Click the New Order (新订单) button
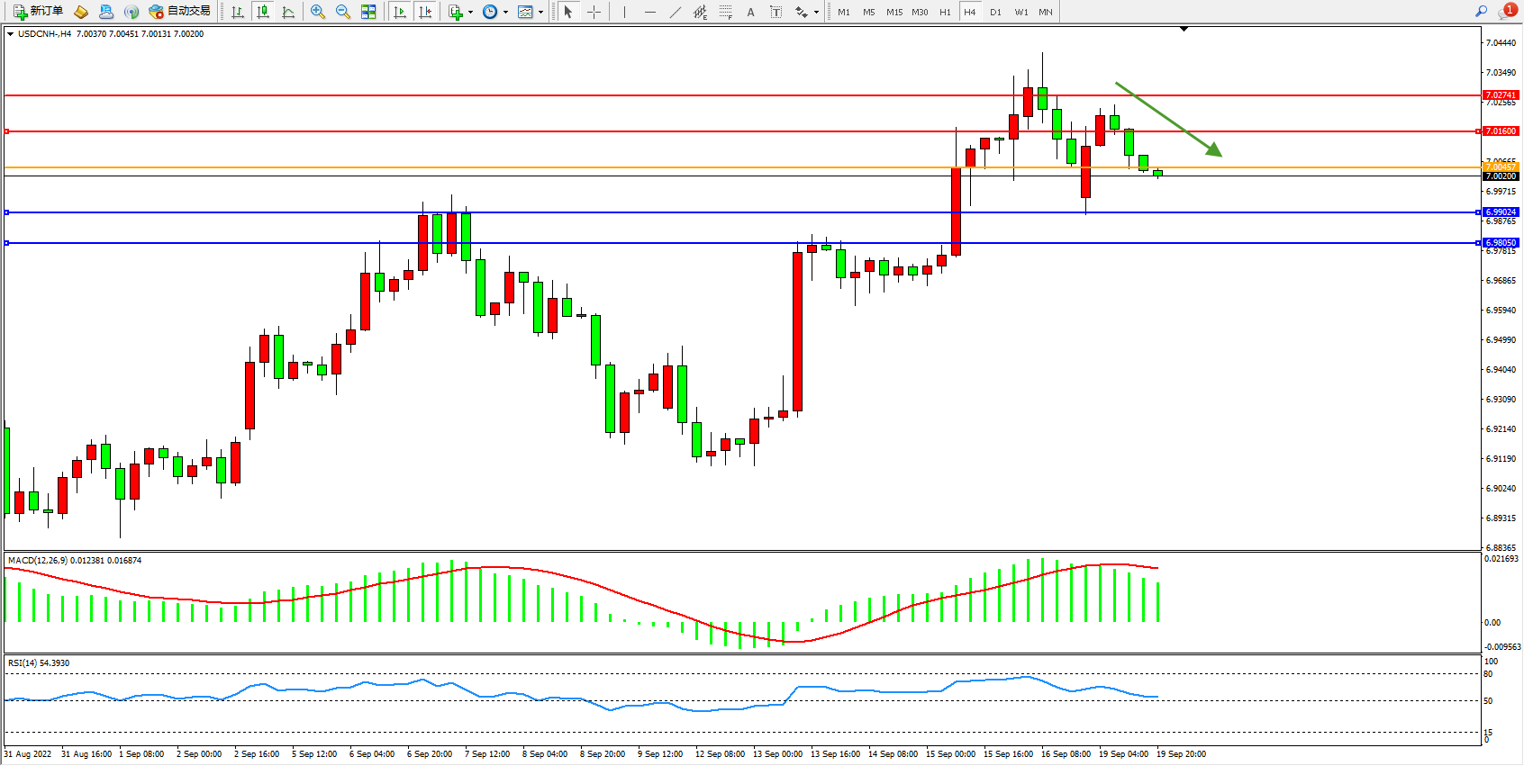 tap(38, 12)
